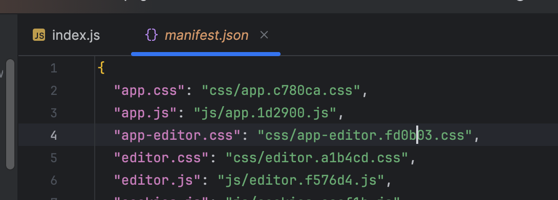Click the "editor.css" key
Image resolution: width=558 pixels, height=200 pixels.
[162, 158]
